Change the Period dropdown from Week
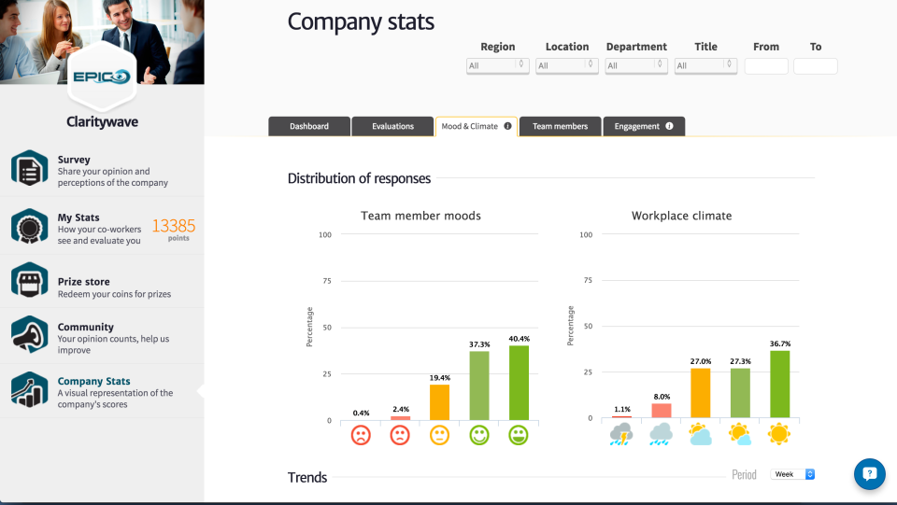 click(x=792, y=474)
